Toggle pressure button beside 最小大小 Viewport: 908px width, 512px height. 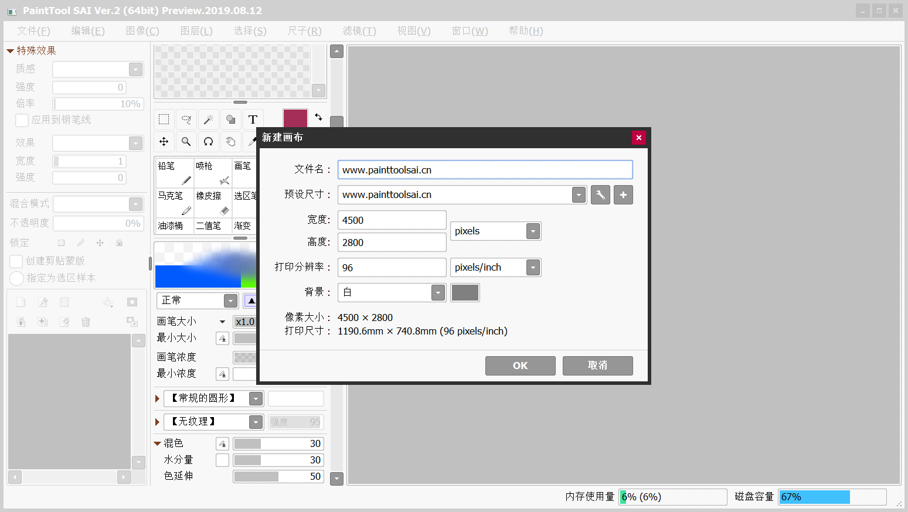222,339
